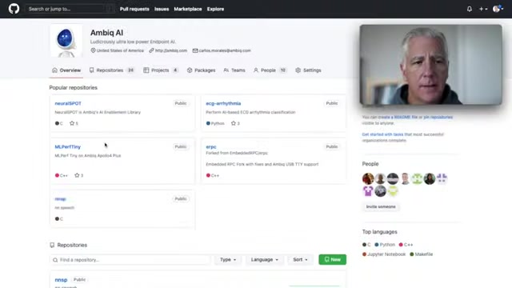Click the green New repository button

pyautogui.click(x=333, y=259)
